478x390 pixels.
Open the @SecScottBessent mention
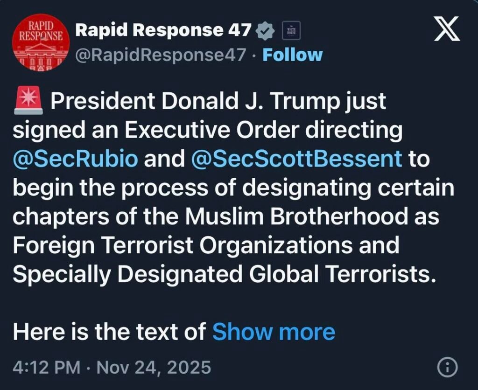pos(295,159)
